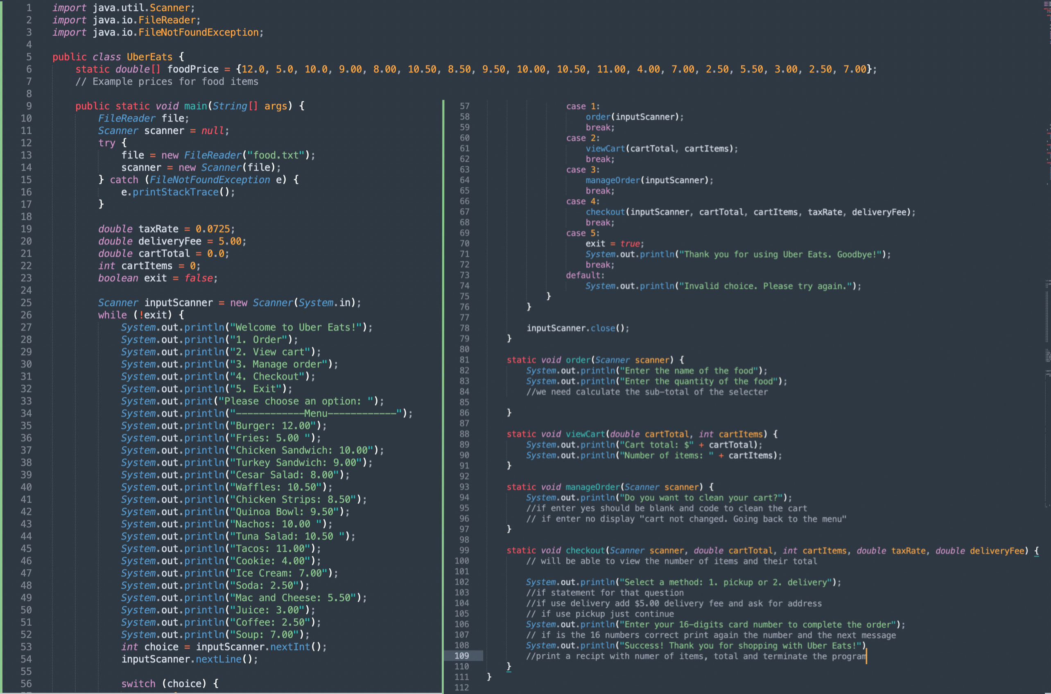
Task: Place cursor on the UberEats class name
Action: [x=149, y=57]
